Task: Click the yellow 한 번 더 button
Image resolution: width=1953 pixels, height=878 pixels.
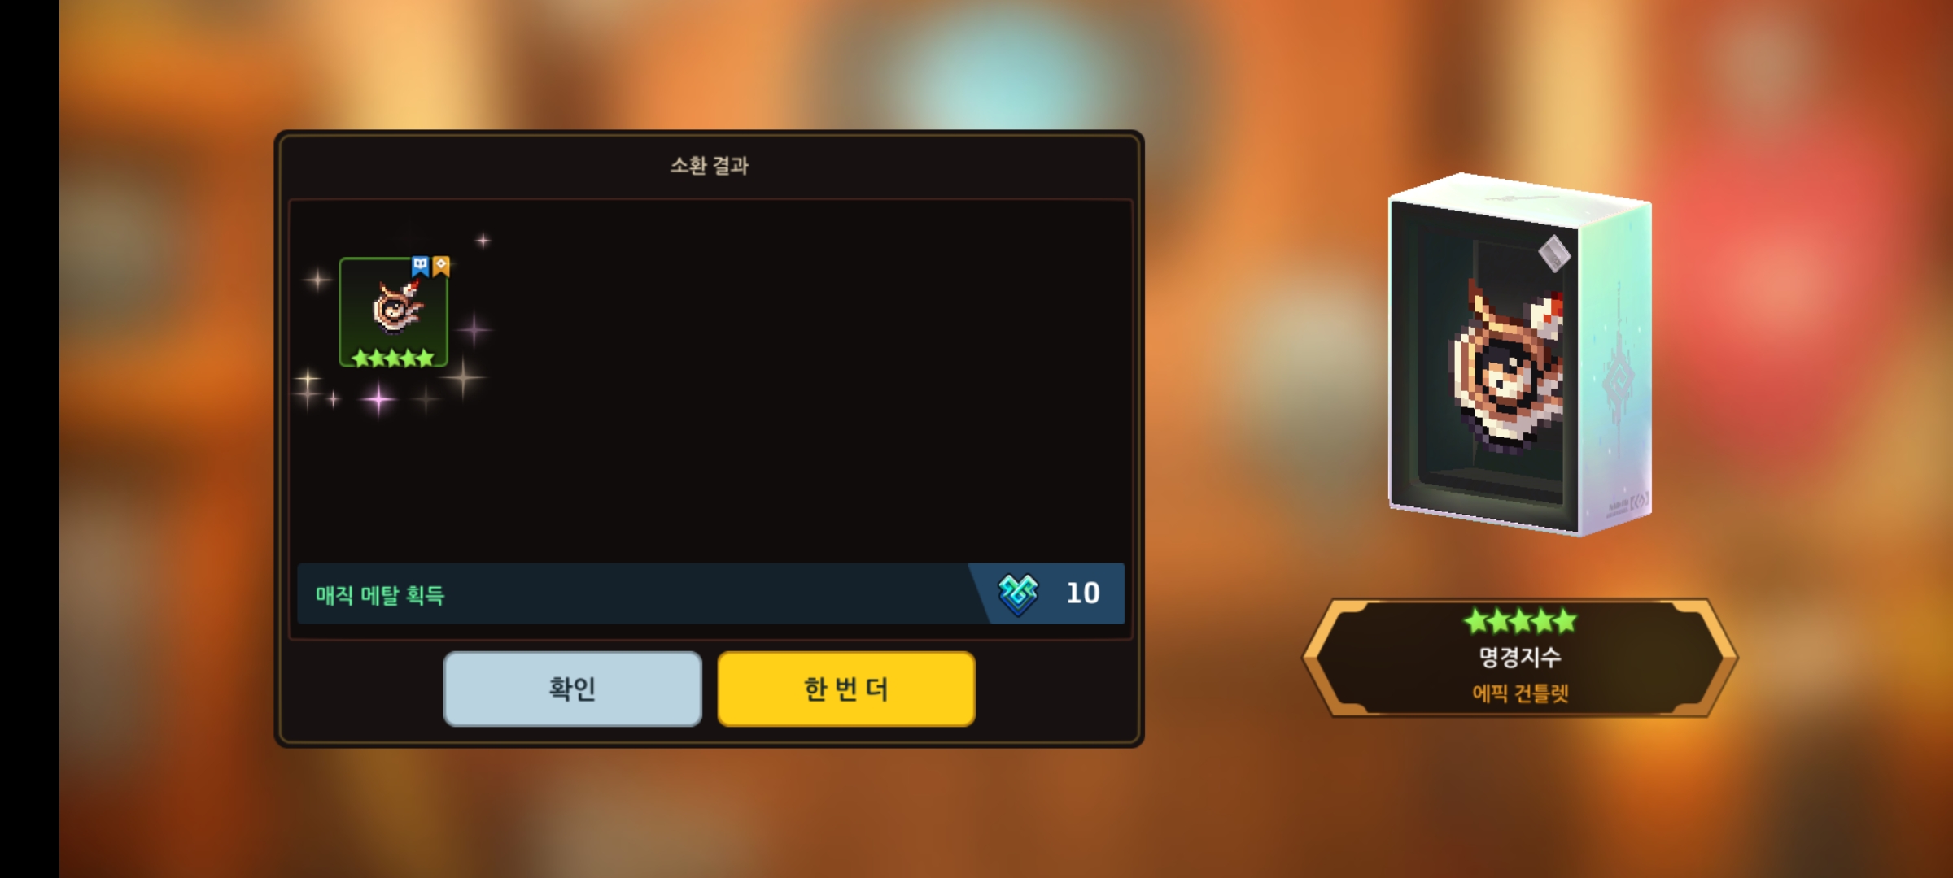Action: 846,689
